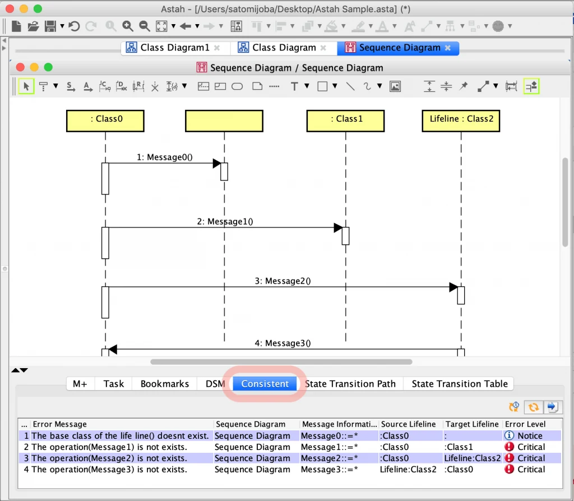Viewport: 574px width, 501px height.
Task: Open a project with the folder icon
Action: pyautogui.click(x=33, y=26)
